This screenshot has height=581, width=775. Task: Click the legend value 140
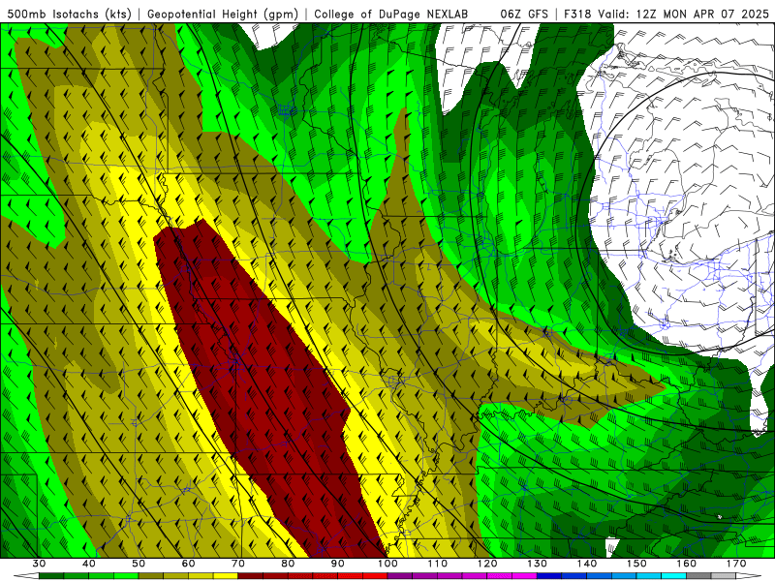[587, 564]
